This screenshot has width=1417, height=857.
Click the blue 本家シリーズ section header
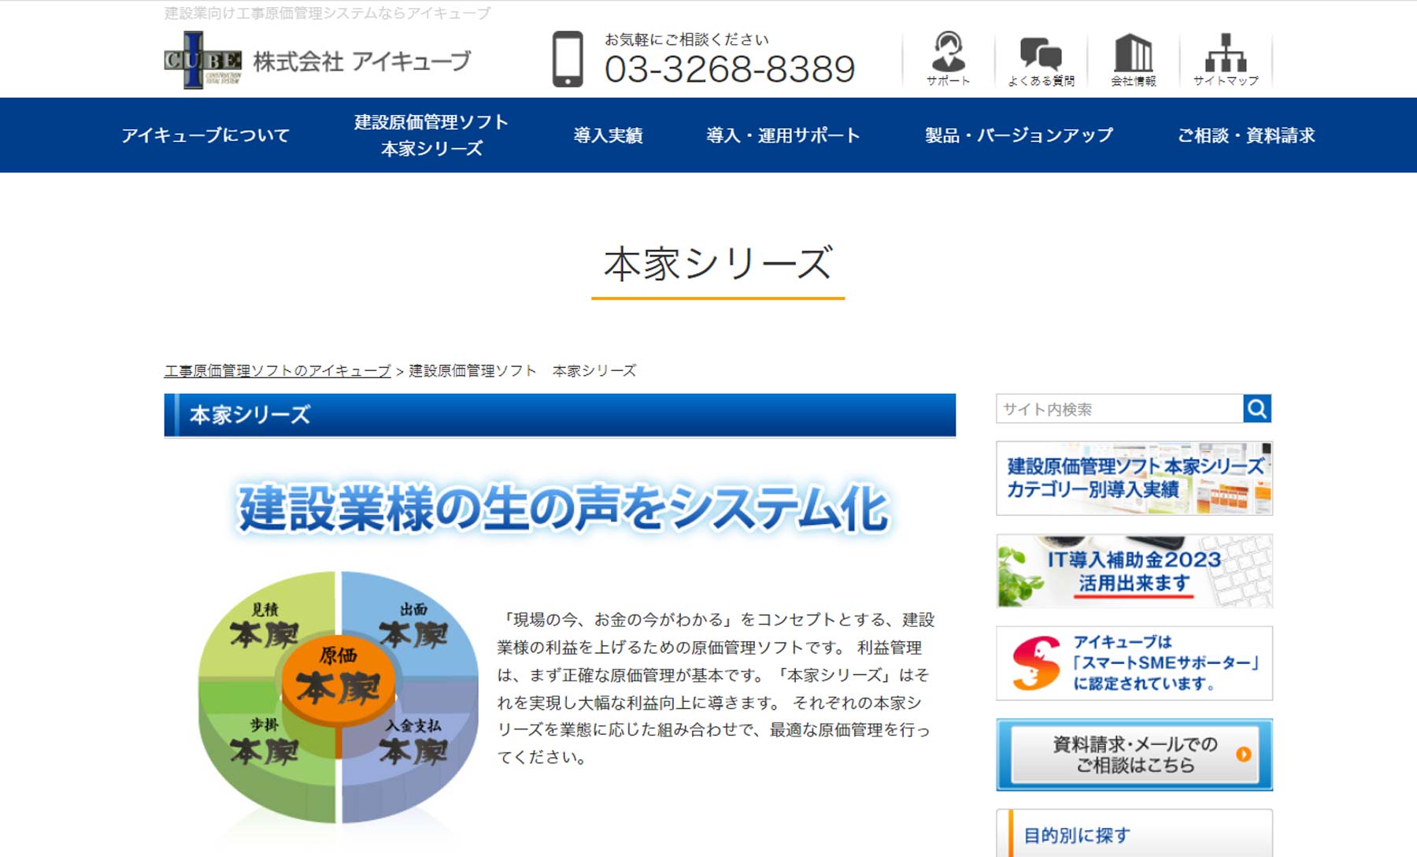pos(560,415)
